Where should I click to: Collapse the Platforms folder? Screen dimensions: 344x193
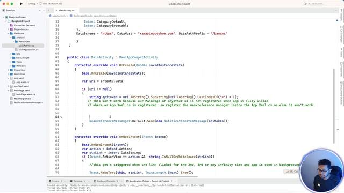[9, 33]
